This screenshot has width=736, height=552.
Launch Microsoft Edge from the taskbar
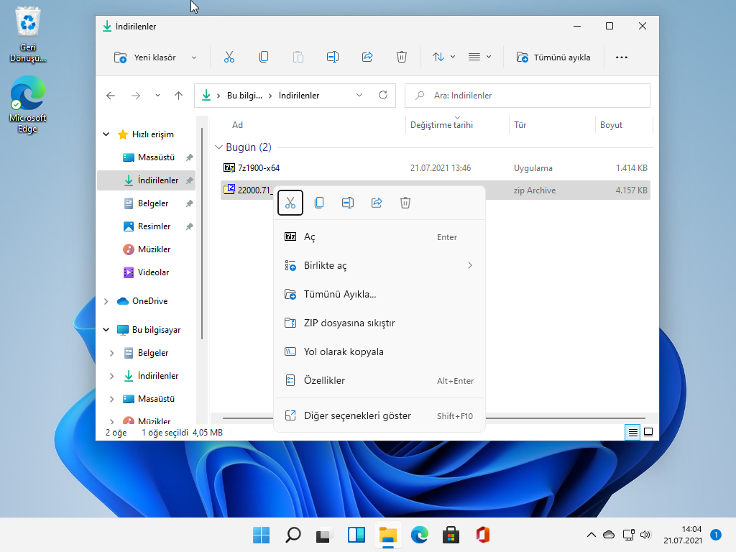pyautogui.click(x=419, y=535)
